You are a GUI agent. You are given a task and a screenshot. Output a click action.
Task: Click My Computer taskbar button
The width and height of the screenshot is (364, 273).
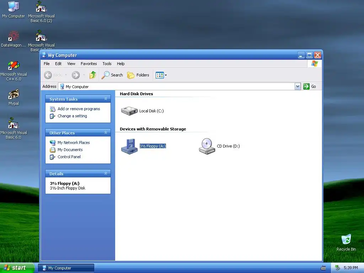(66, 268)
